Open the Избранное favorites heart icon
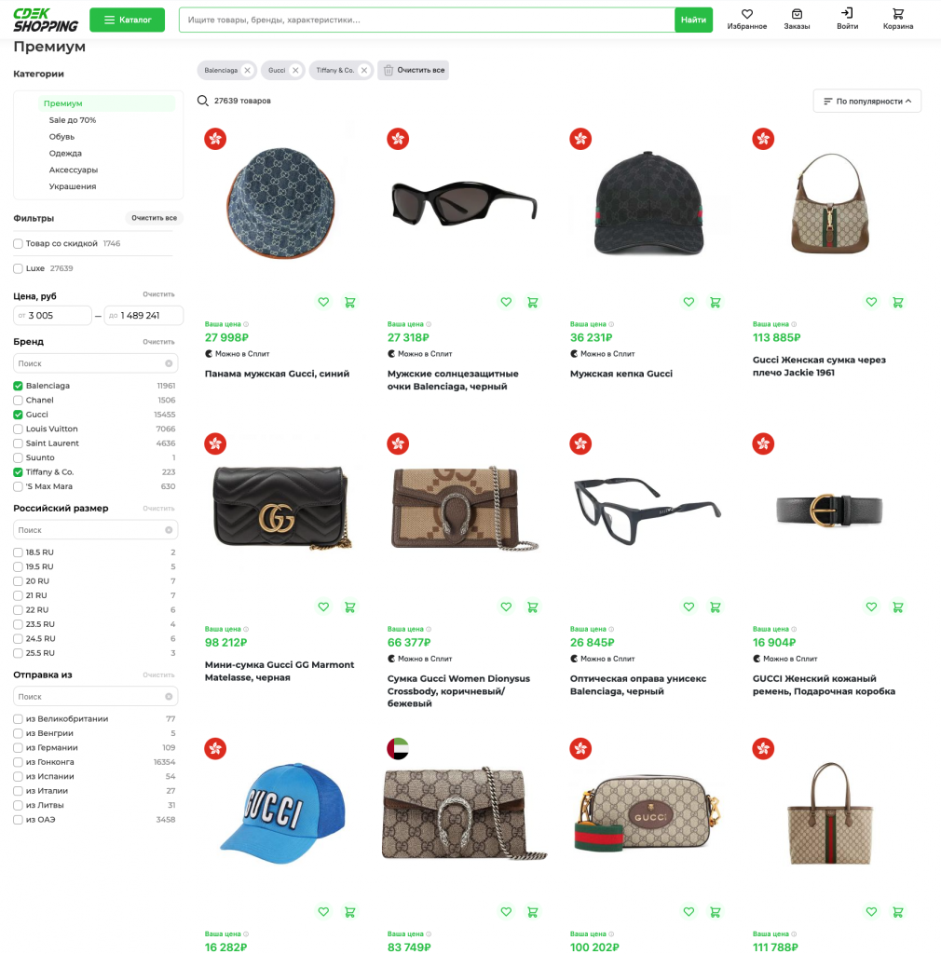Viewport: 941px width, 954px height. click(x=746, y=14)
